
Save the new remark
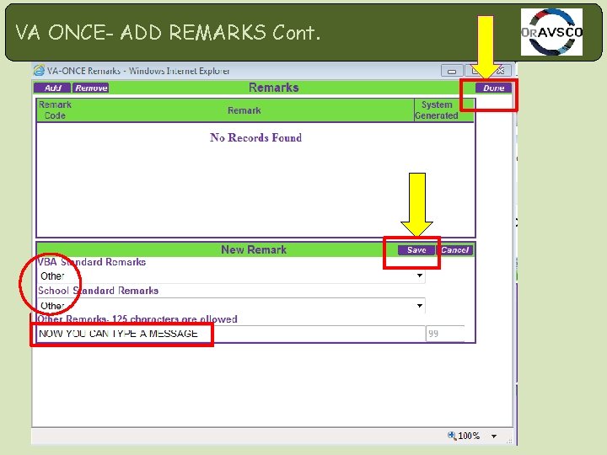[416, 250]
